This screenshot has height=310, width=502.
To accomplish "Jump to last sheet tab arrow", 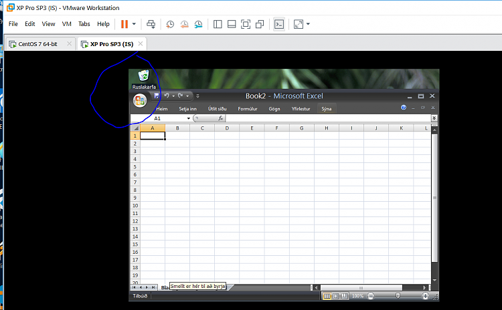I will point(153,287).
